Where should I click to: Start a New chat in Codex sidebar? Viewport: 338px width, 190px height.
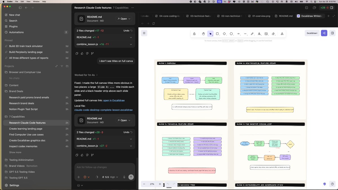tap(14, 15)
